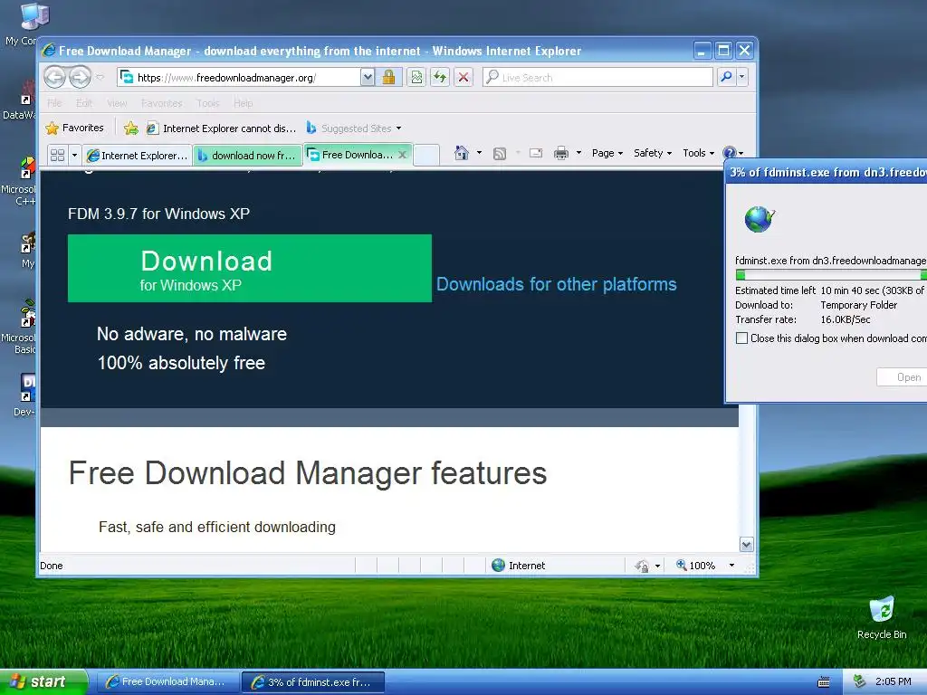927x695 pixels.
Task: Click the Live Search input box
Action: (x=597, y=78)
